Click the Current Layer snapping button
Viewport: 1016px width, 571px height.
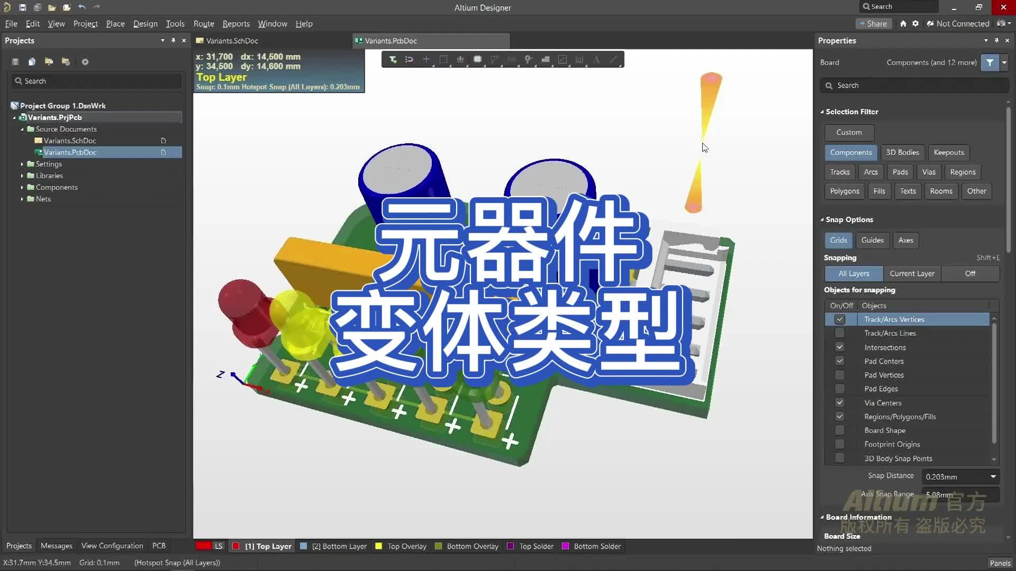[x=912, y=273]
